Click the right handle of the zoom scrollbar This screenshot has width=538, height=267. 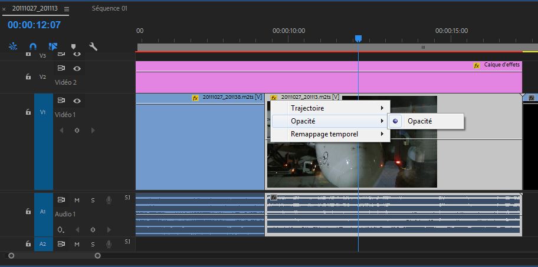98,255
